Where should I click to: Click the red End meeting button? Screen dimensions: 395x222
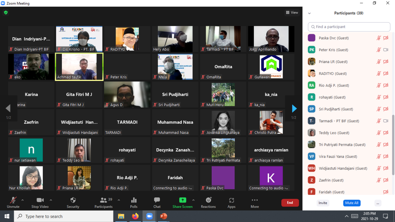click(290, 203)
